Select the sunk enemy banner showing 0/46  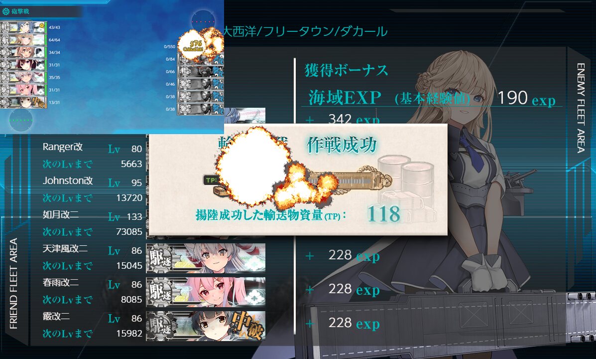point(201,84)
